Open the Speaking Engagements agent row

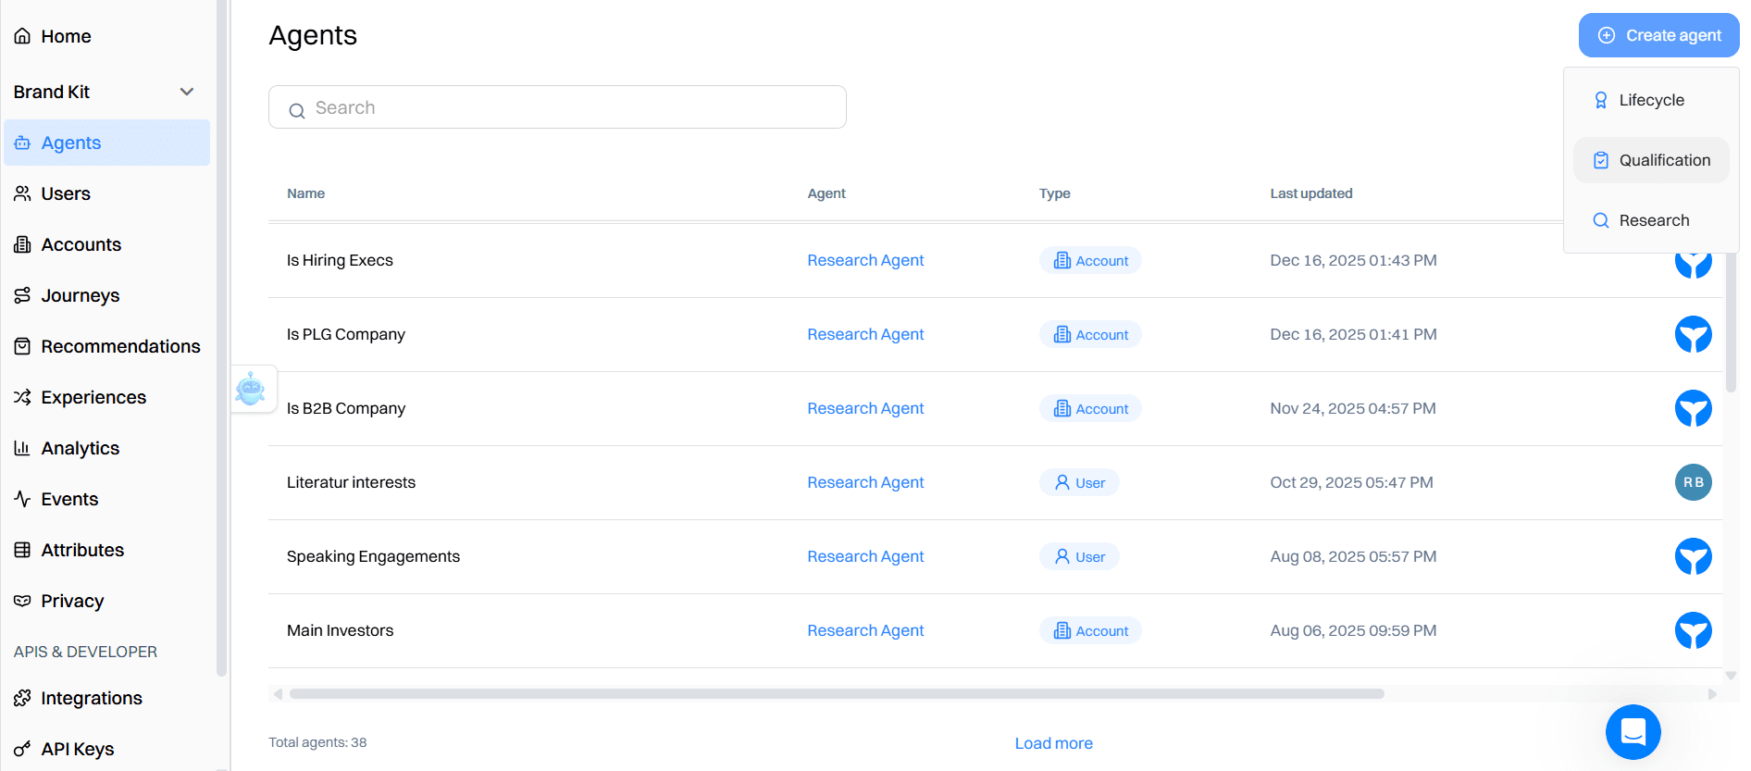coord(995,556)
